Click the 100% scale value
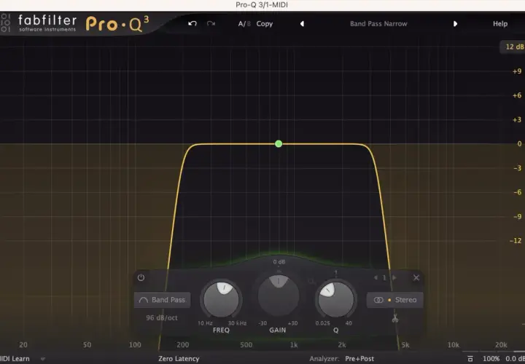Viewport: 525px width, 364px height. click(491, 359)
